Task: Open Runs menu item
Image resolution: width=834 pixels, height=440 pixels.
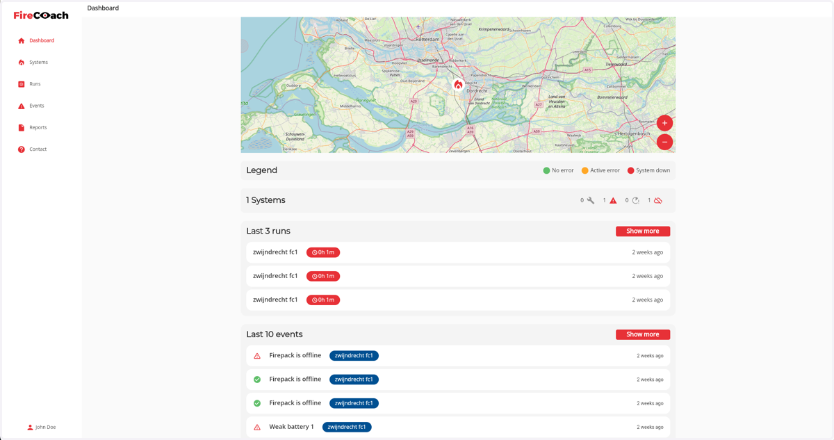Action: tap(35, 84)
